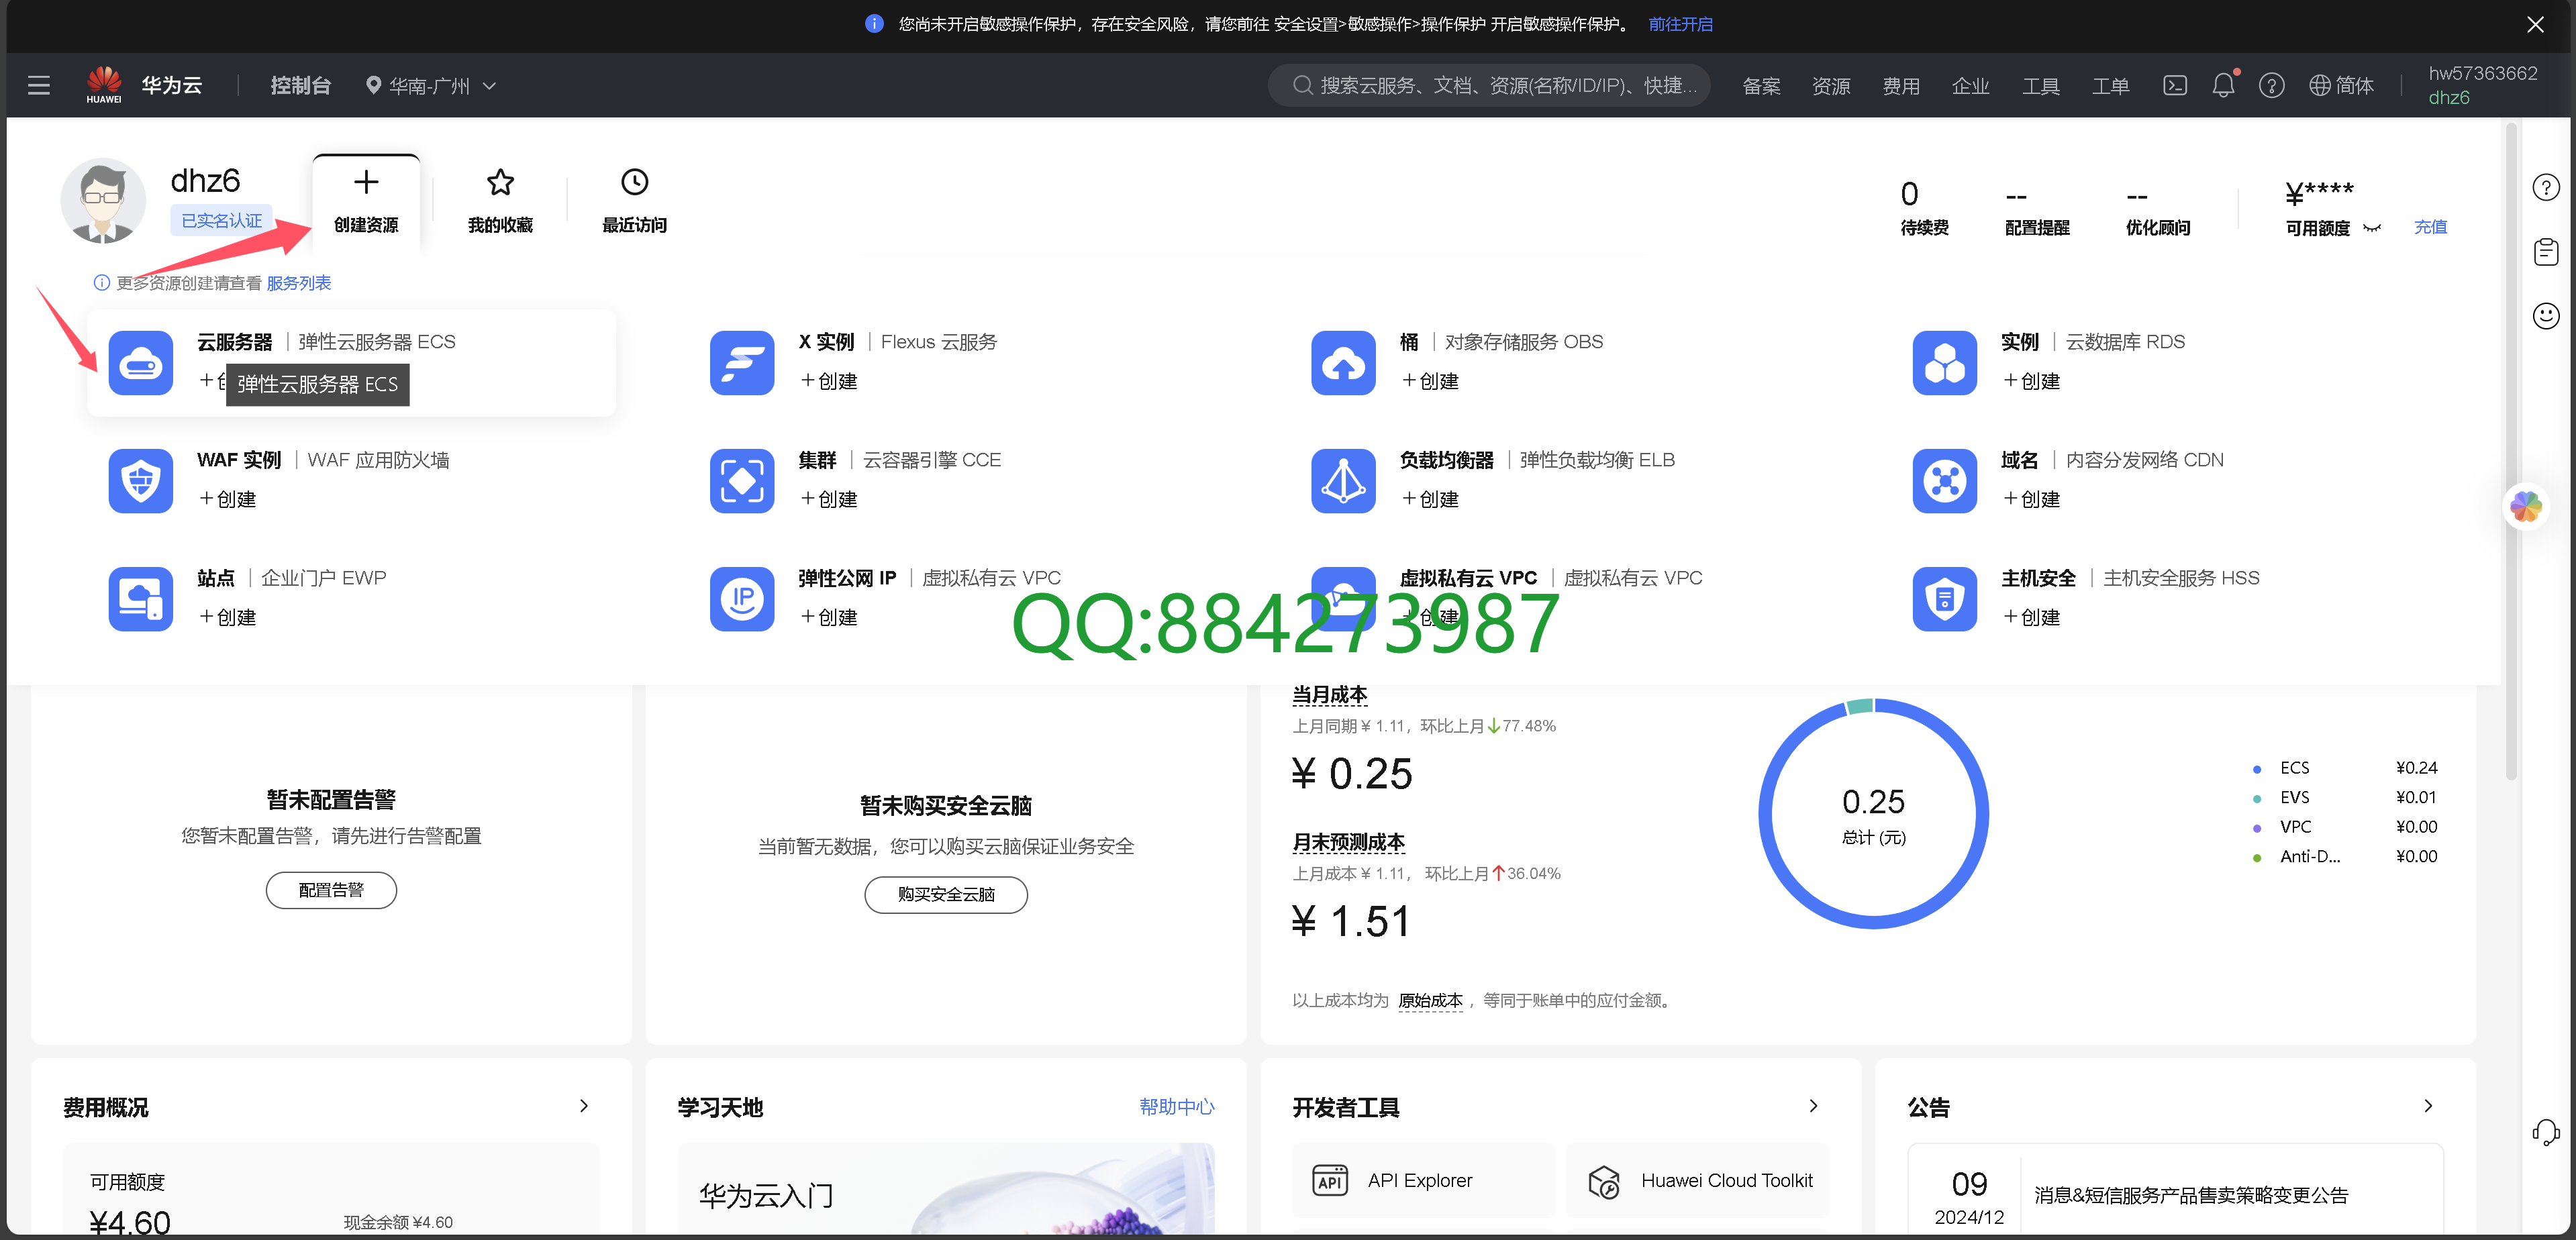Click the CDN 域名 icon
The height and width of the screenshot is (1240, 2576).
point(1944,481)
